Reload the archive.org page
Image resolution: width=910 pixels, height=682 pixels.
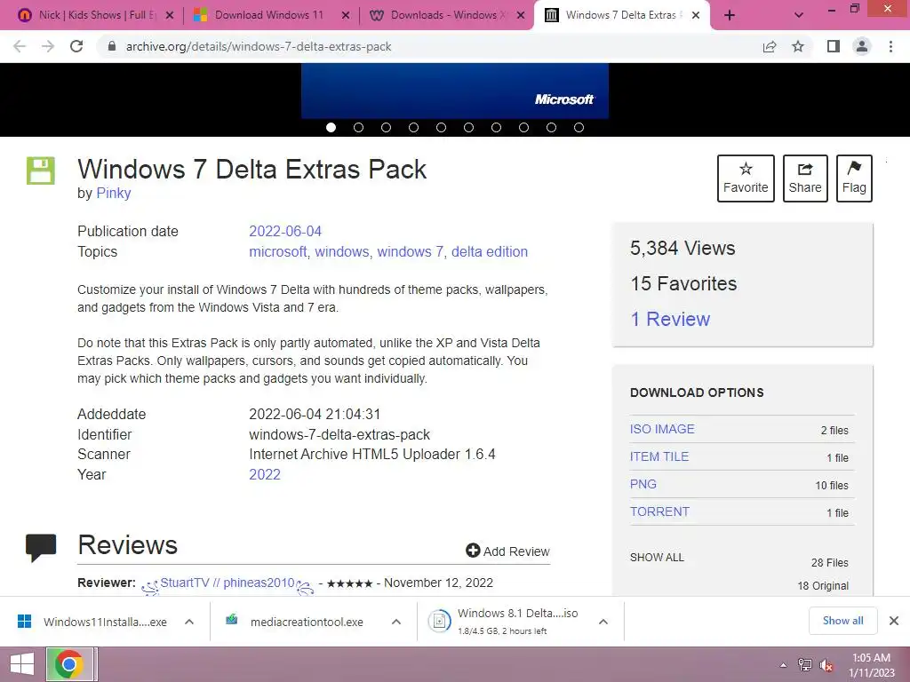76,46
